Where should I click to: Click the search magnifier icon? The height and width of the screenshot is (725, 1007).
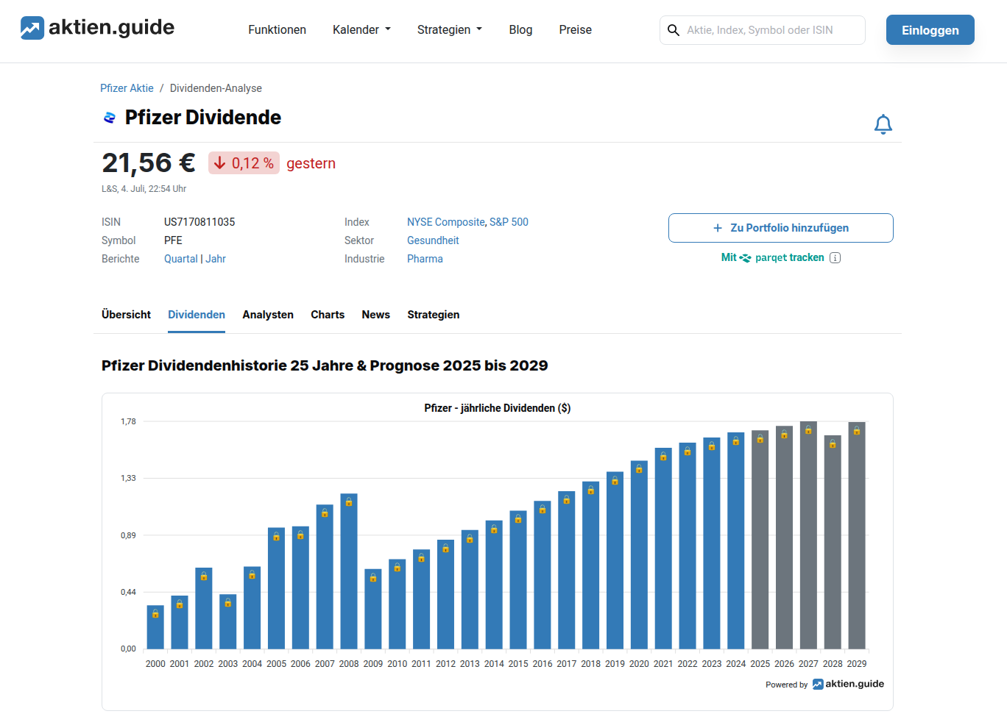pos(673,30)
